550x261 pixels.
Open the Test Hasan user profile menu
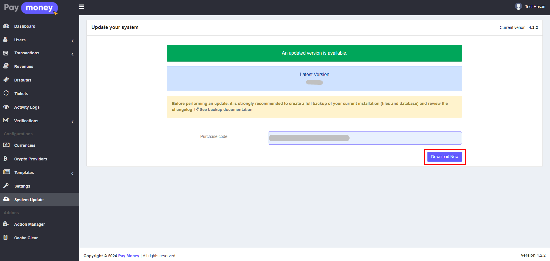(530, 7)
